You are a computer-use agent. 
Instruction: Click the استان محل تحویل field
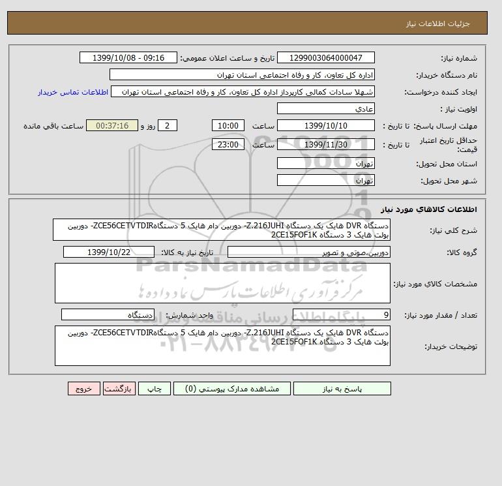coord(325,163)
